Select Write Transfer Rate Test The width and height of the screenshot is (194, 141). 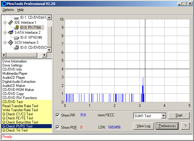(x=27, y=110)
